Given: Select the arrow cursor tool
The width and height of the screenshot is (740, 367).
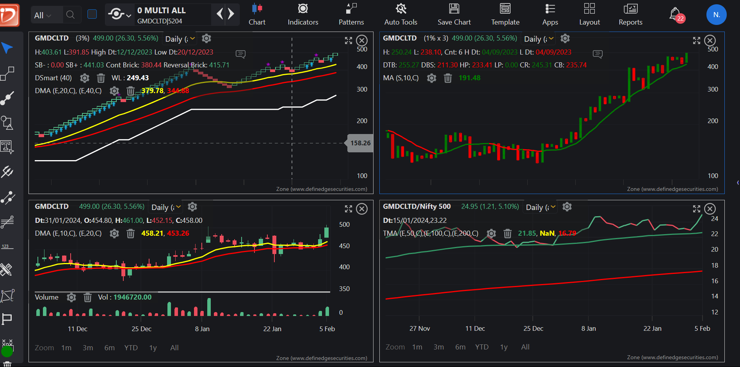Looking at the screenshot, I should (x=7, y=48).
